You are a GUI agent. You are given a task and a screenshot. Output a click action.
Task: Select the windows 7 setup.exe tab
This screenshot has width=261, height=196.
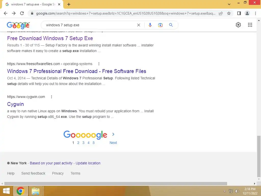click(33, 4)
